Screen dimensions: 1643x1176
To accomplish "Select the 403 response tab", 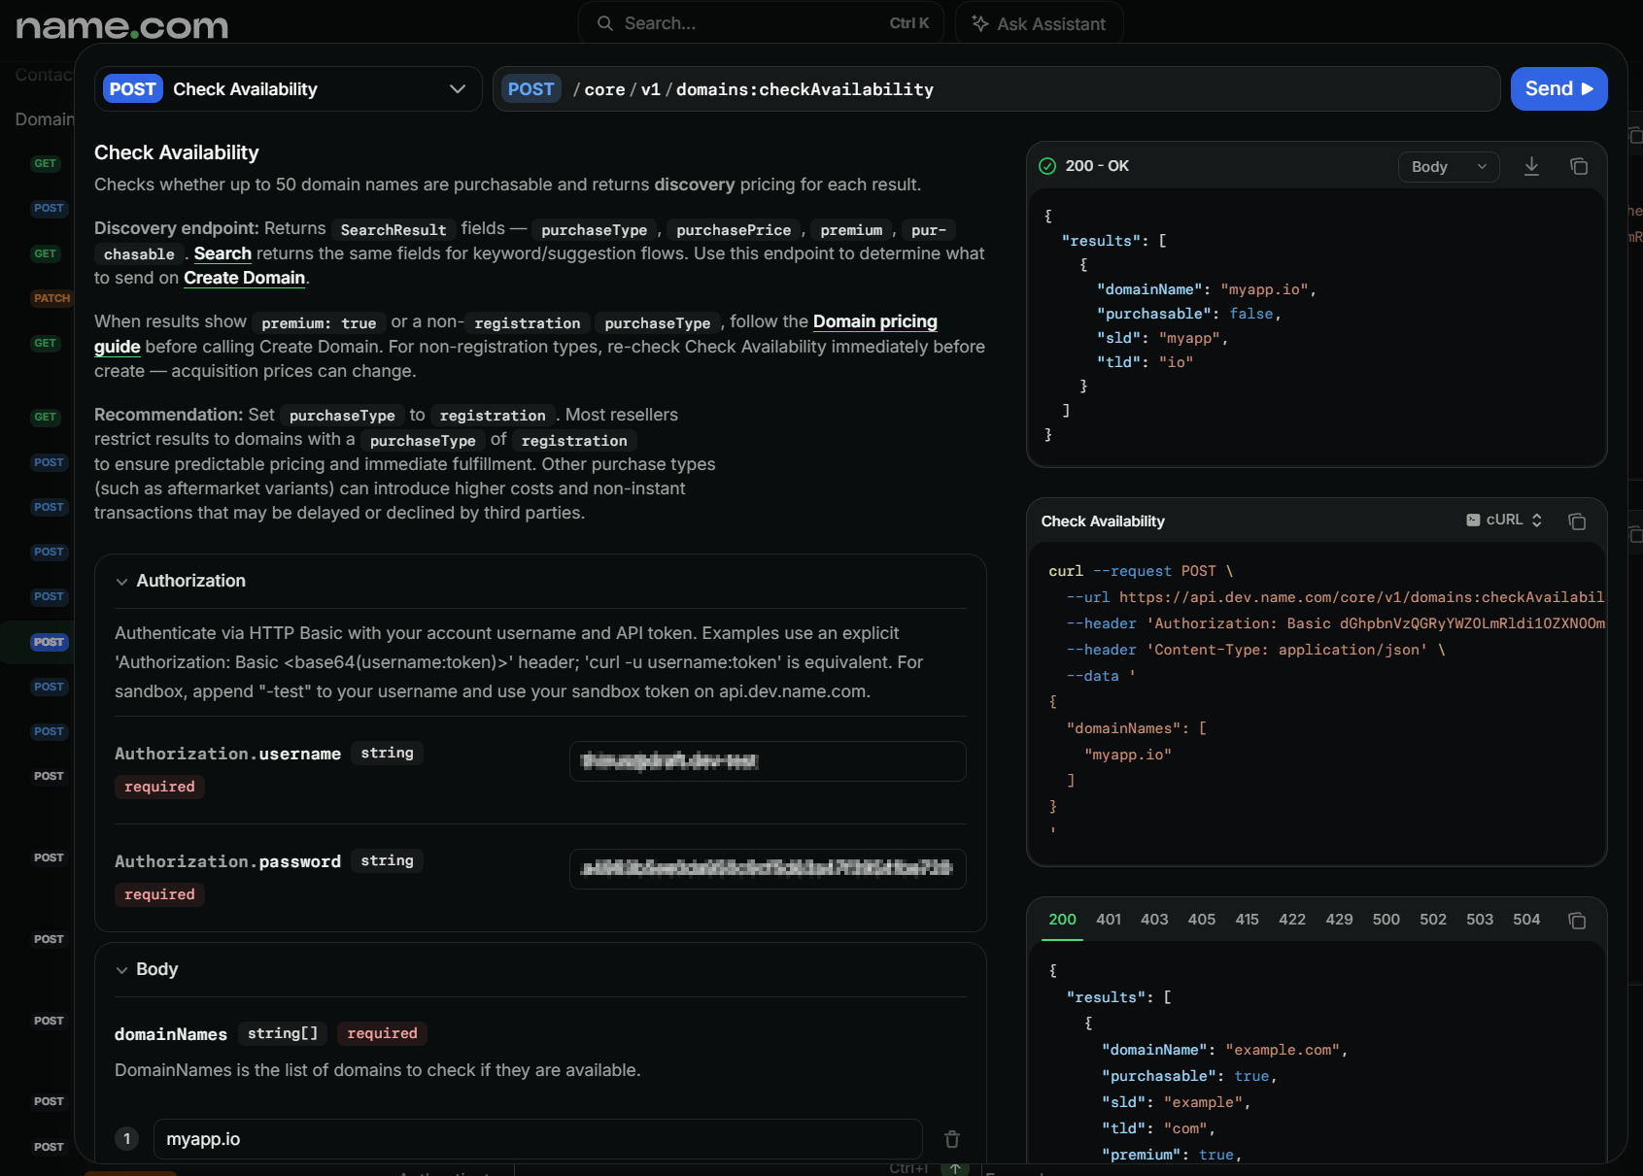I will 1154,920.
